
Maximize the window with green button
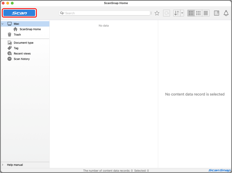coord(12,3)
